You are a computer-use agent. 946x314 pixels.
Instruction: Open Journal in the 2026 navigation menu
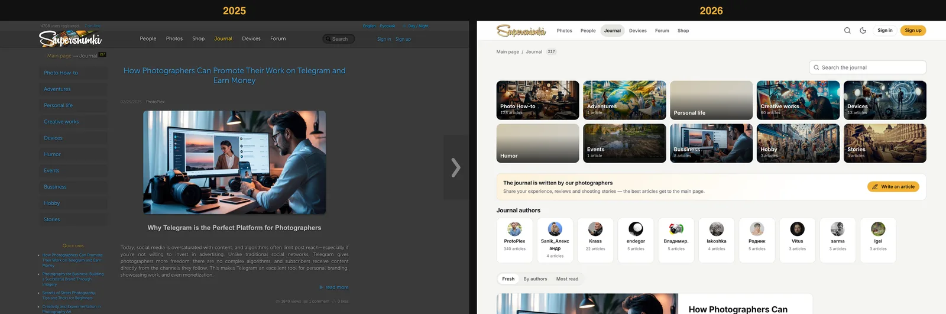tap(613, 31)
